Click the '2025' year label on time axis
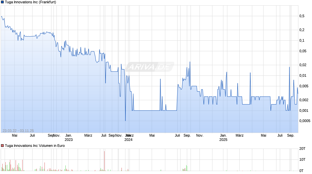The width and height of the screenshot is (312, 174). point(223,140)
